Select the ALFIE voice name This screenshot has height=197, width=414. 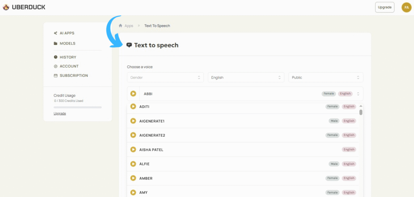144,164
